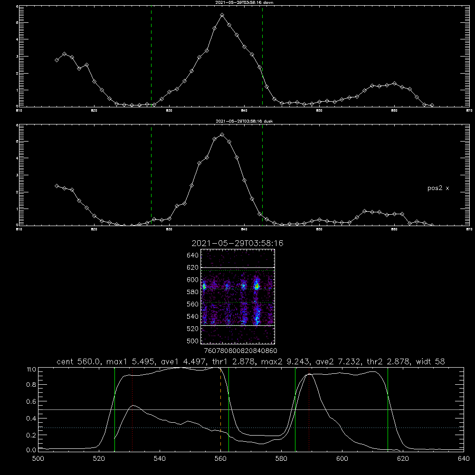Click the y-axis label 0.0 of bottom plot

click(x=31, y=450)
